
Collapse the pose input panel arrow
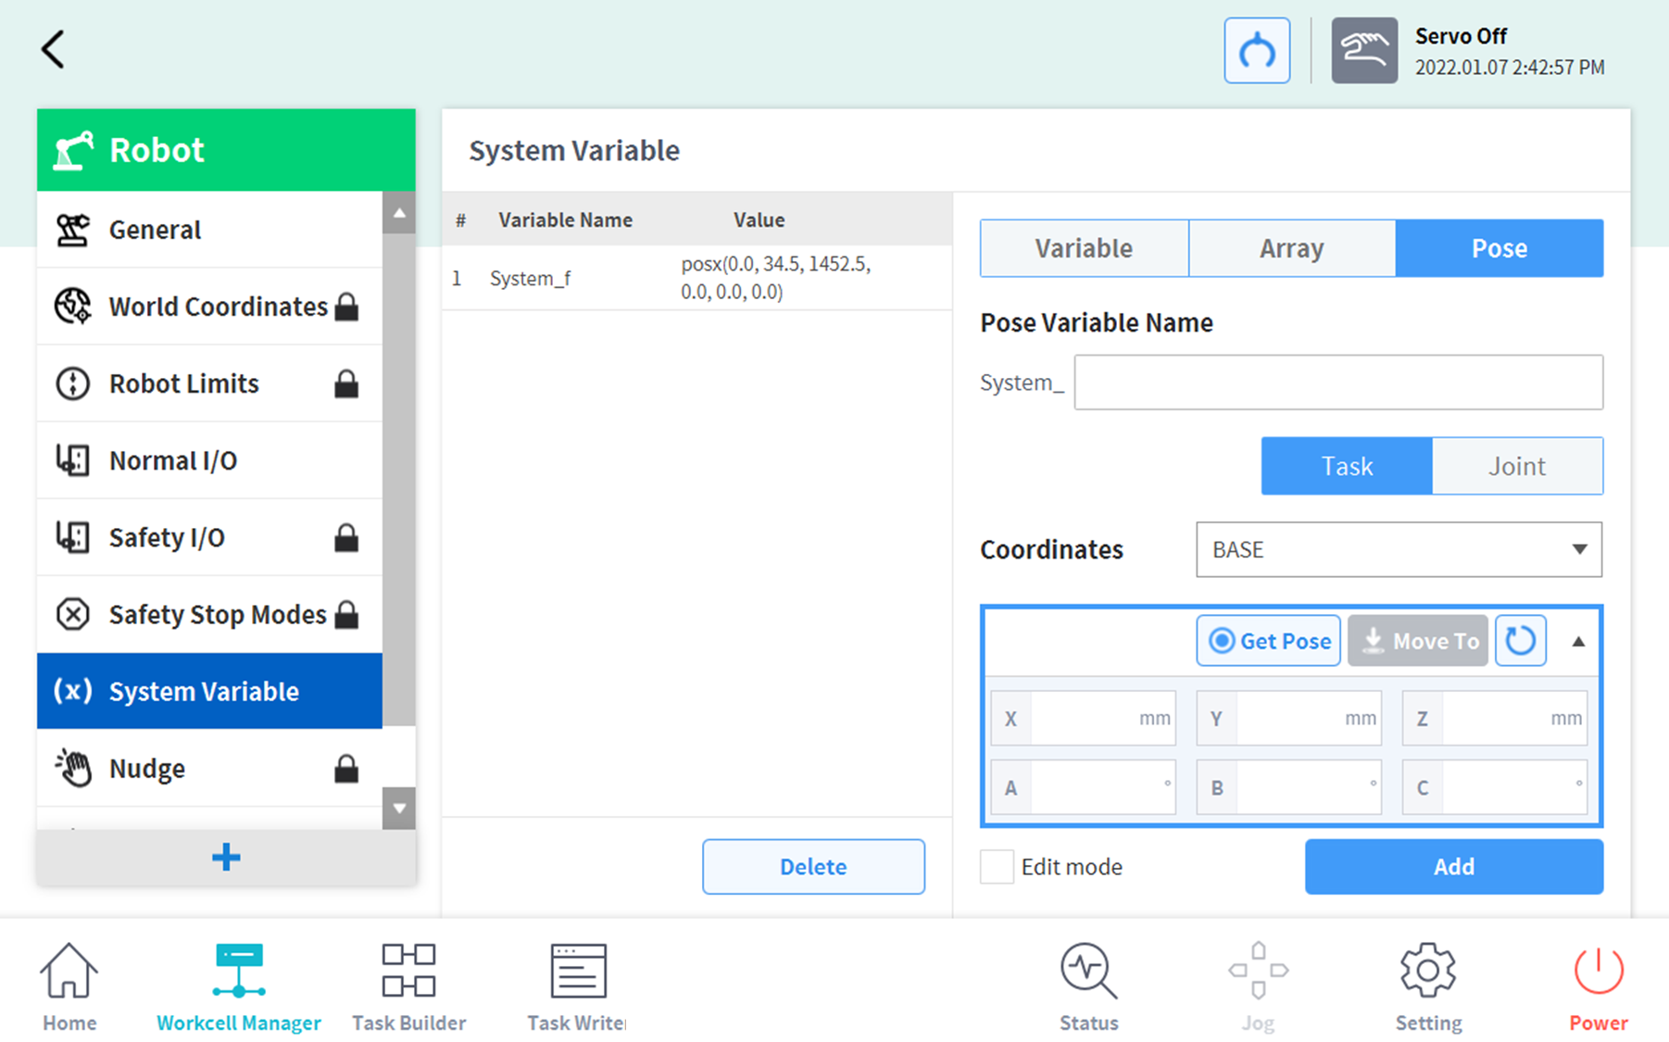[1578, 641]
